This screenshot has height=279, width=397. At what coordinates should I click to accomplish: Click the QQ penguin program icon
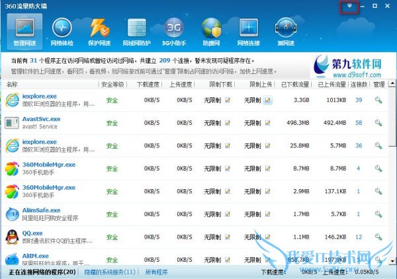(x=12, y=237)
